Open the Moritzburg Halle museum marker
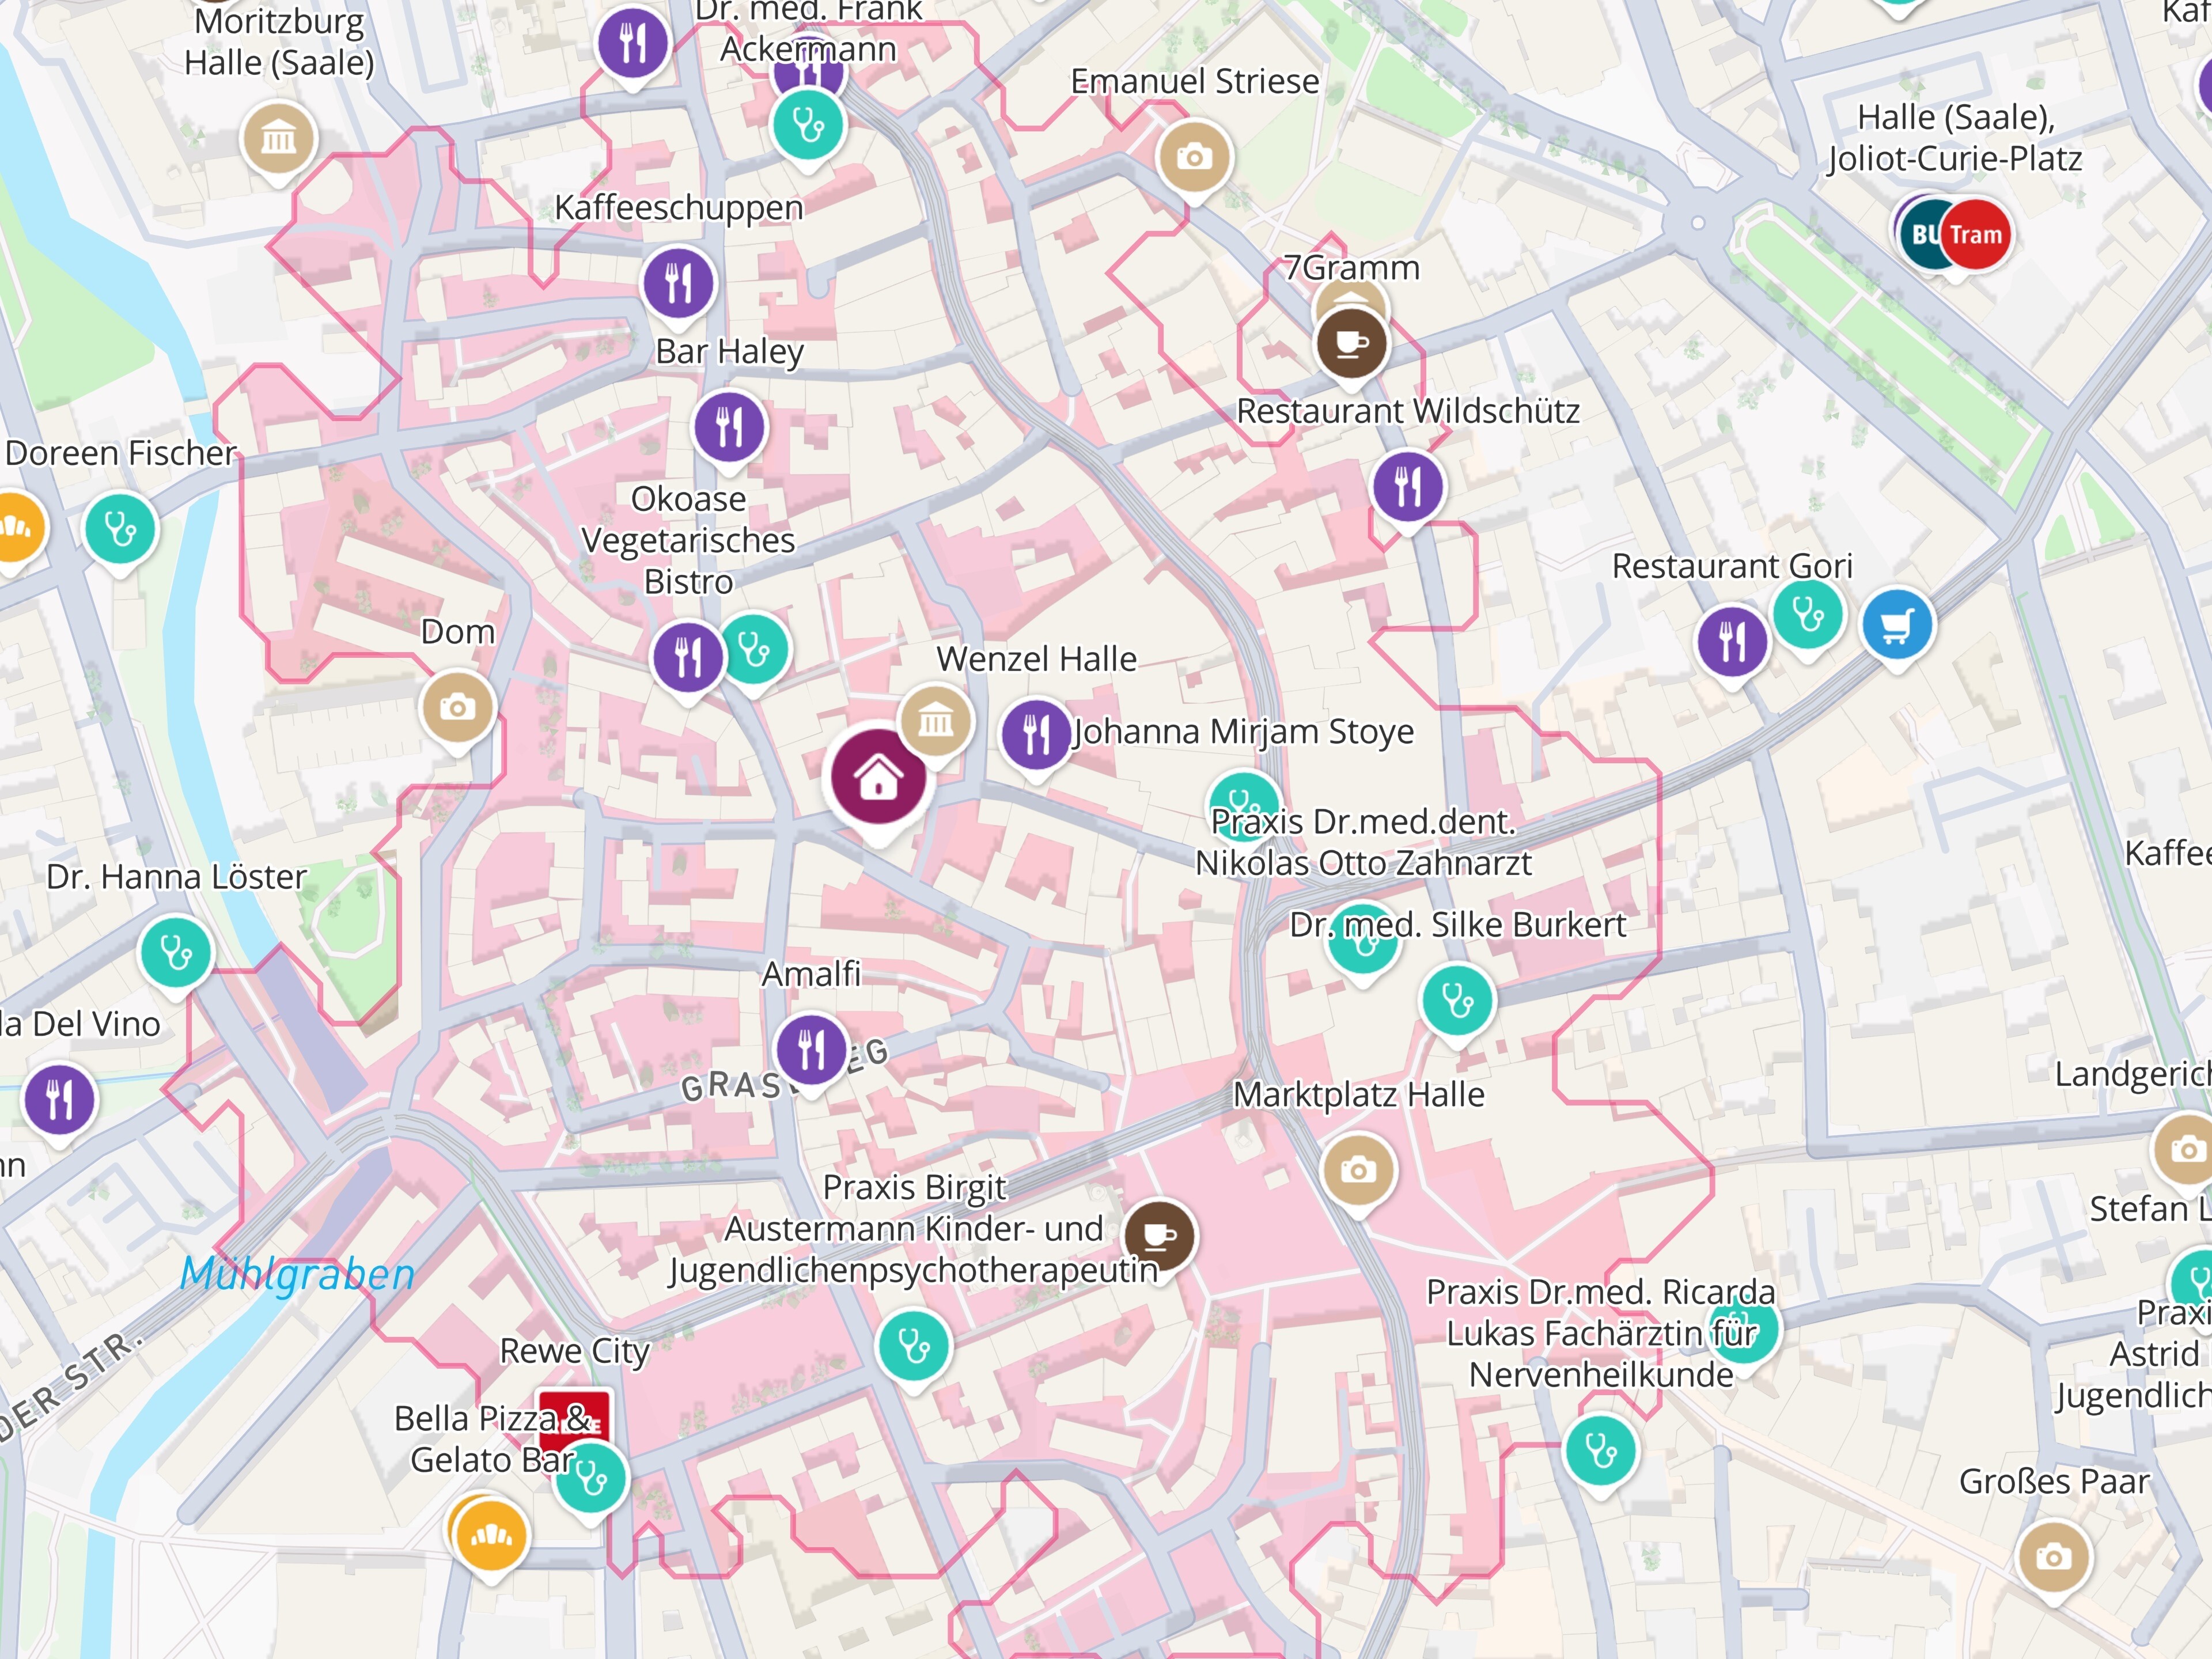The image size is (2212, 1659). tap(278, 138)
